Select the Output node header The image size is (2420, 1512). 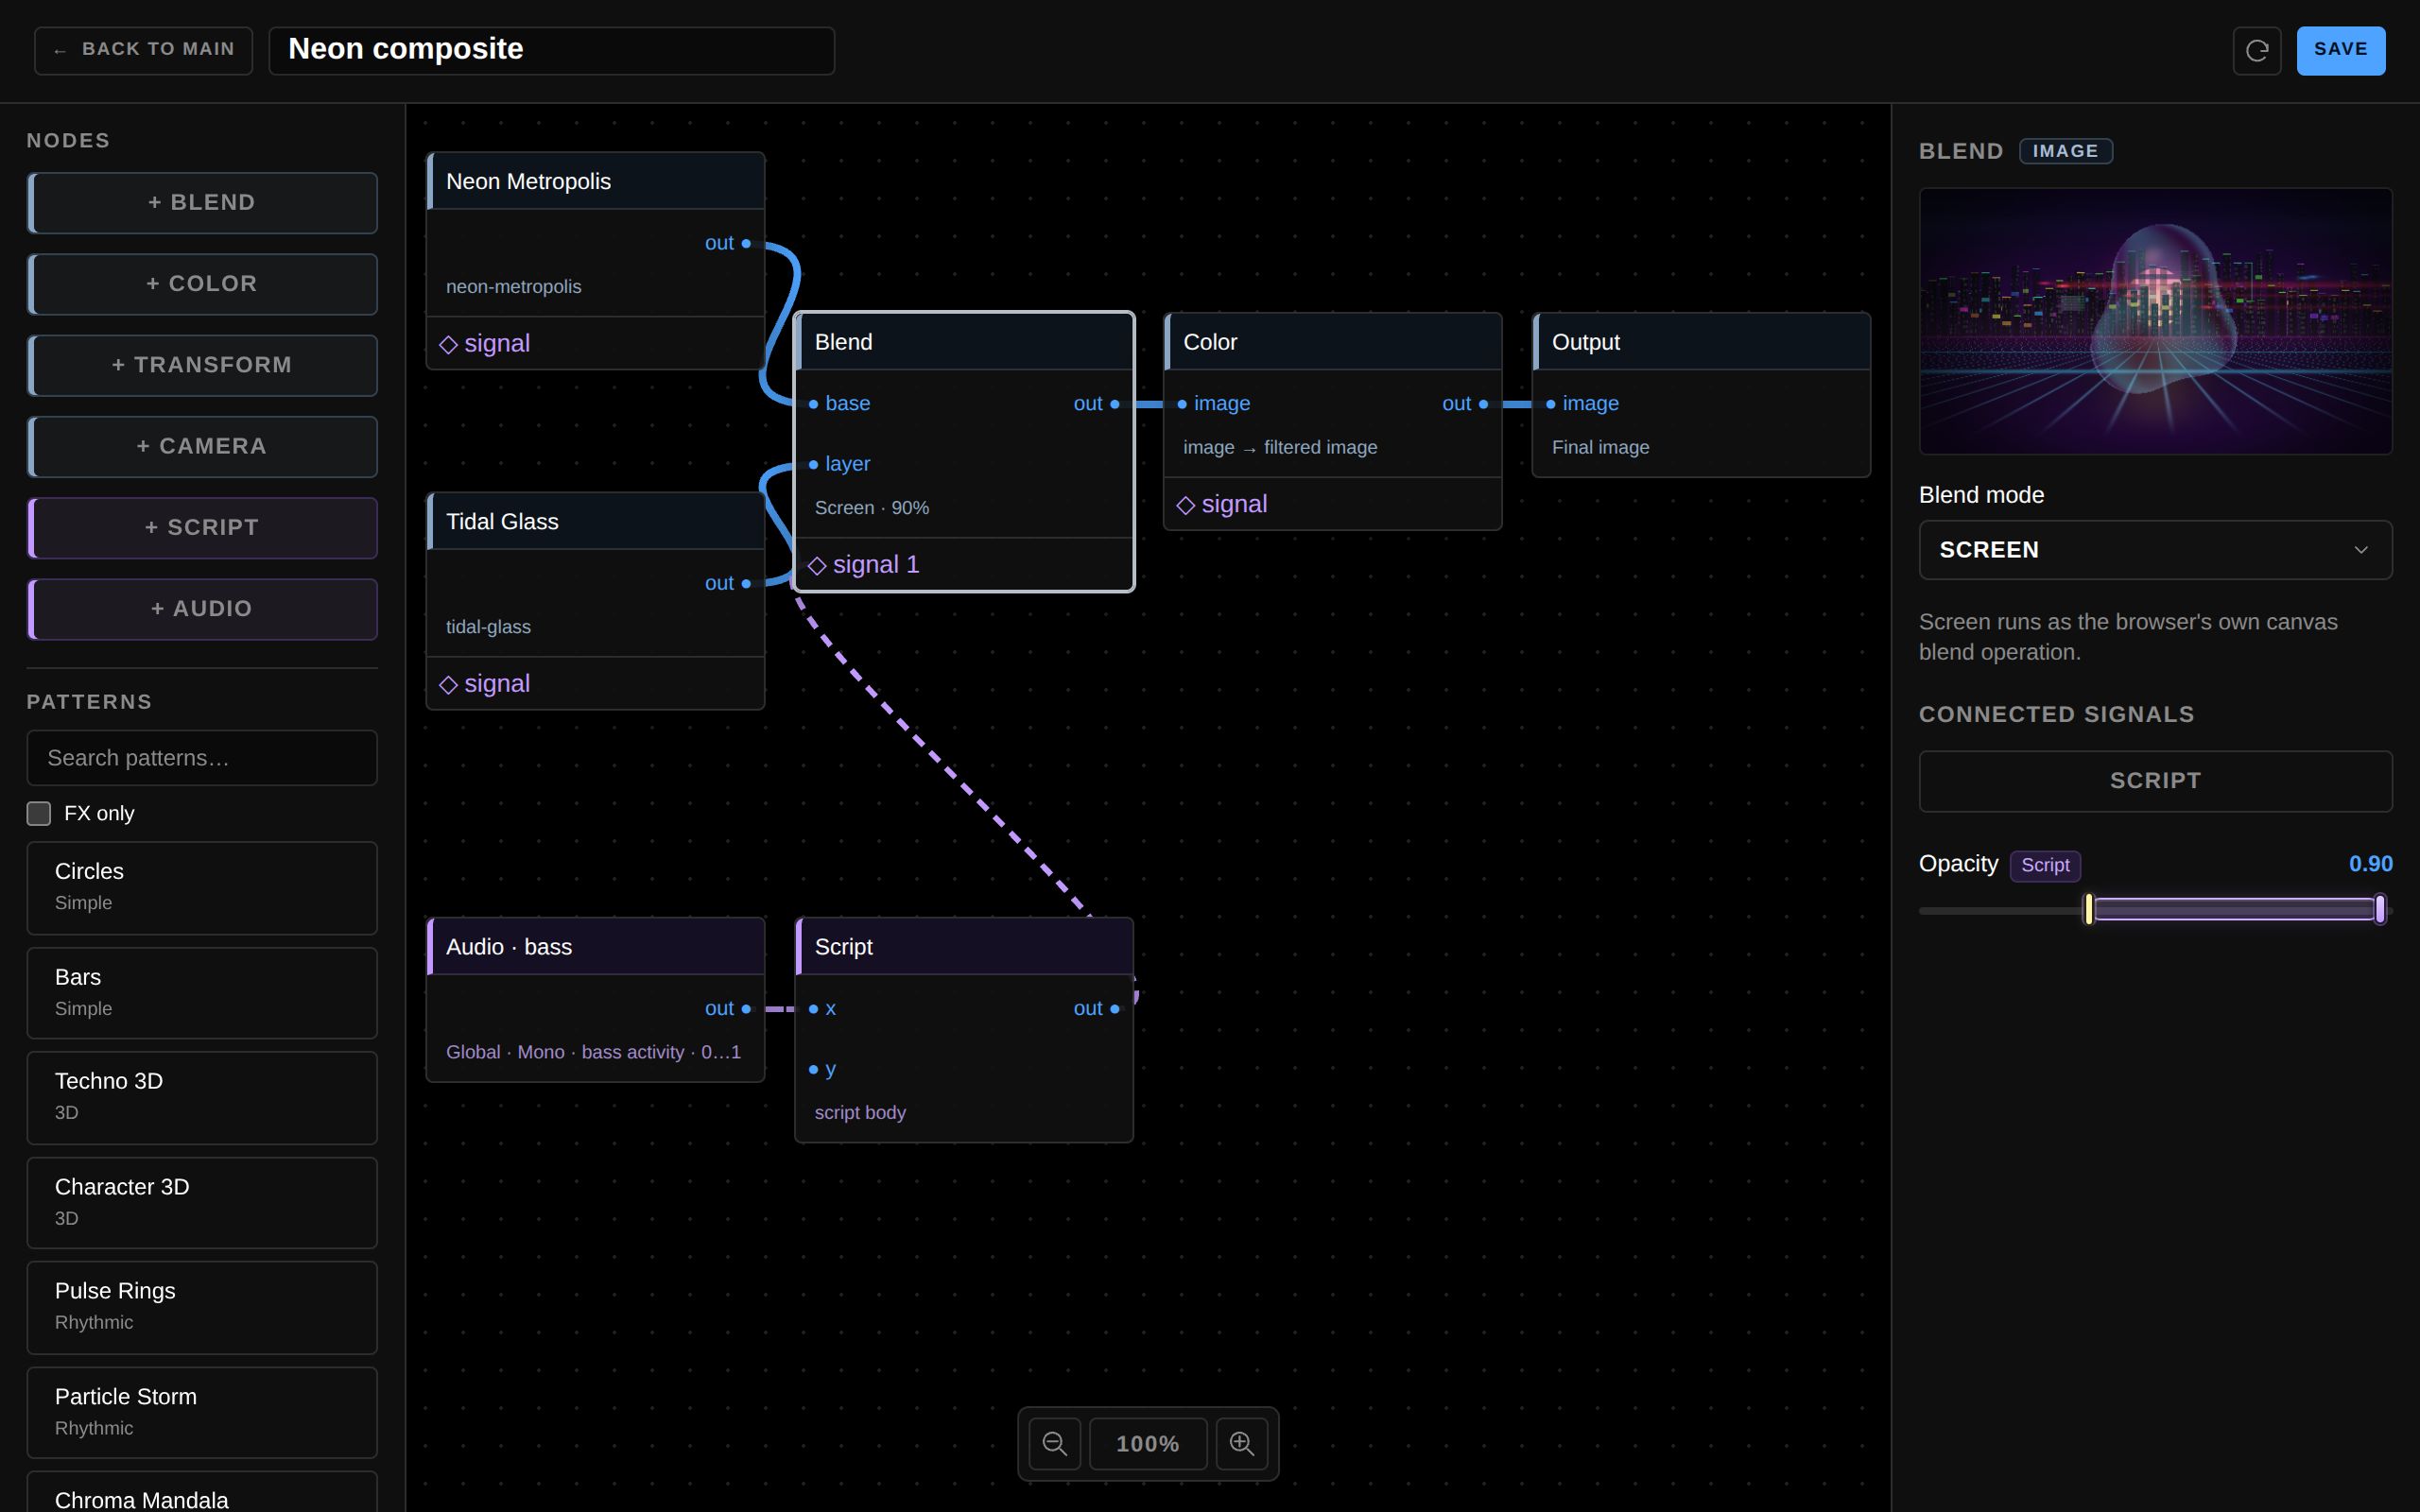coord(1701,342)
